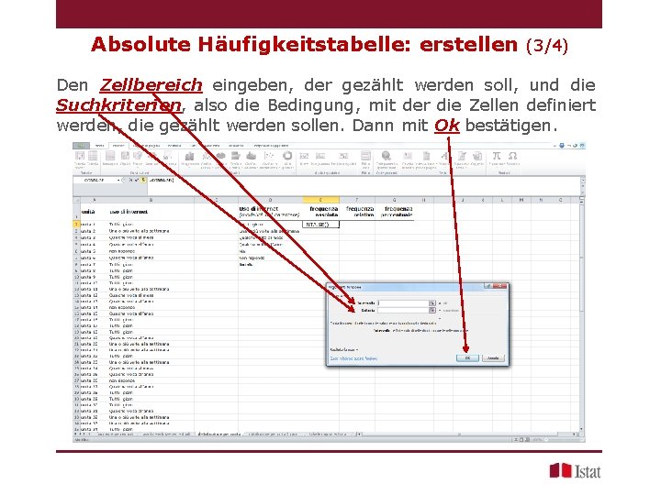This screenshot has width=661, height=495.
Task: Choose the Torta (pie) chart icon
Action: pos(220,156)
